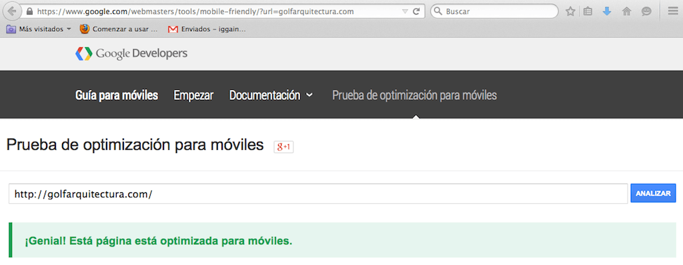Image resolution: width=683 pixels, height=265 pixels.
Task: Open the Google Developers logo link
Action: point(131,53)
